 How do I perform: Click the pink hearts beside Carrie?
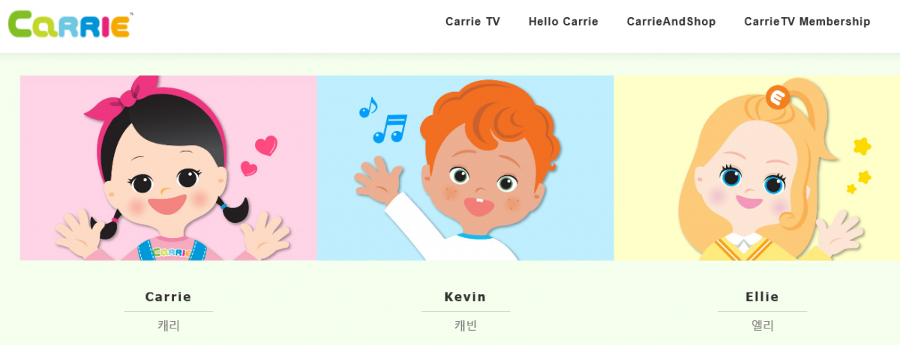pos(259,156)
